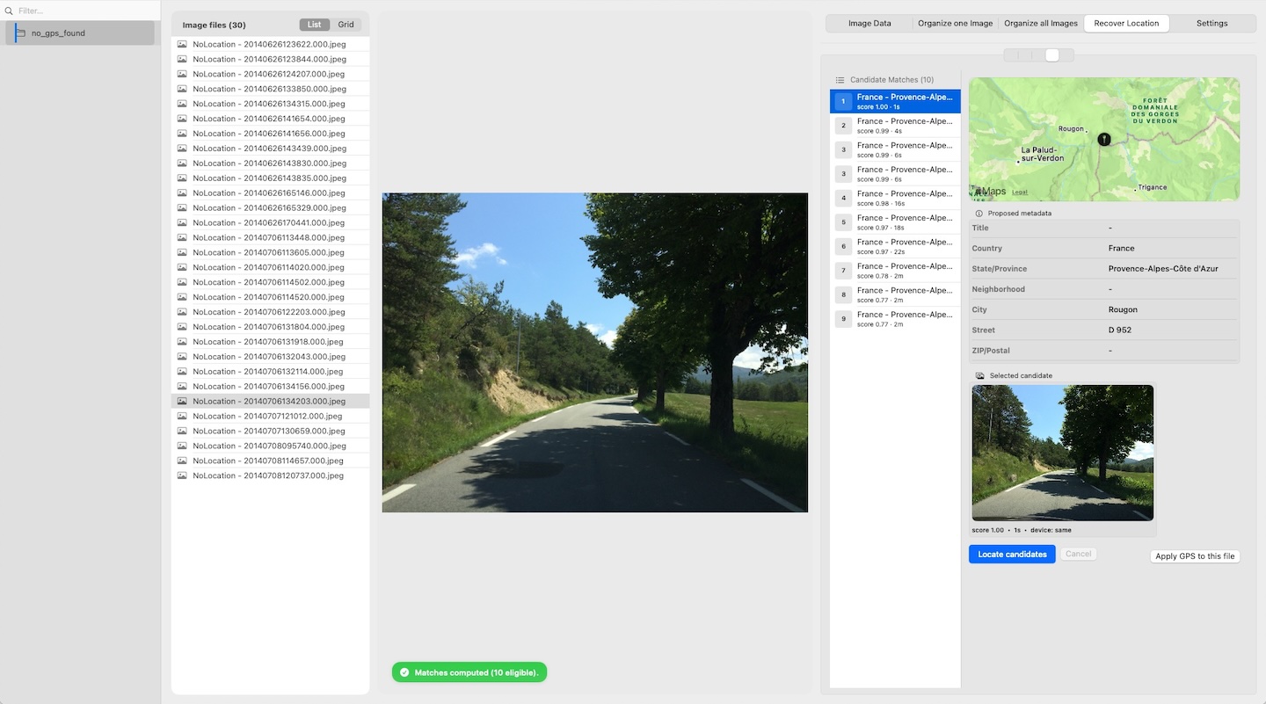
Task: Click the folder icon beside no_gps_found
Action: coord(21,33)
